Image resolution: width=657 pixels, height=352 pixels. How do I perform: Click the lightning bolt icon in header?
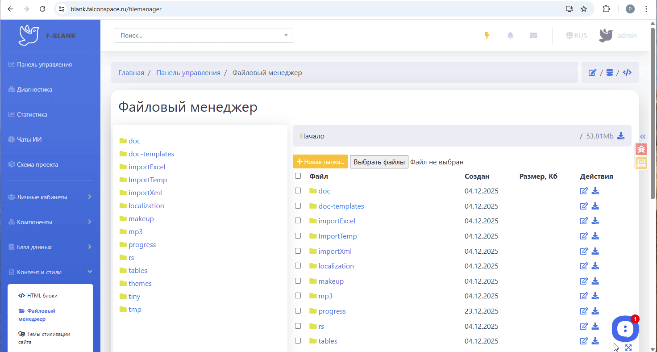tap(487, 35)
